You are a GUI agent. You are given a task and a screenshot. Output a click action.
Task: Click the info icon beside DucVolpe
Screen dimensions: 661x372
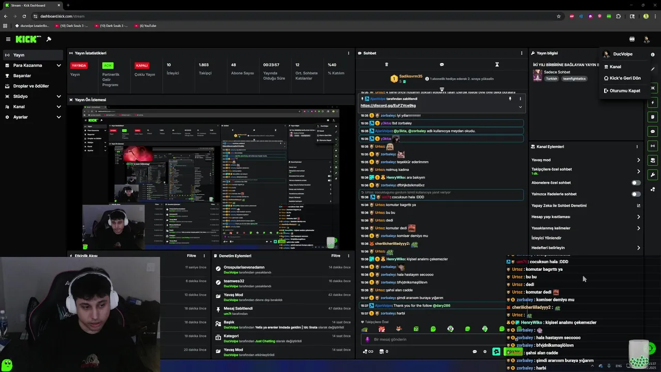[x=653, y=54]
